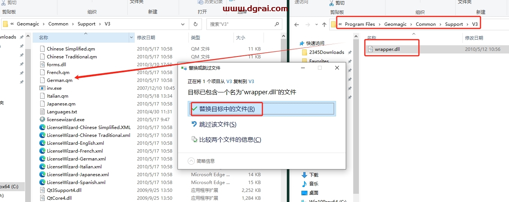Screen dimensions: 509x202
Task: Open recent locations dropdown in right window
Action: click(316, 25)
